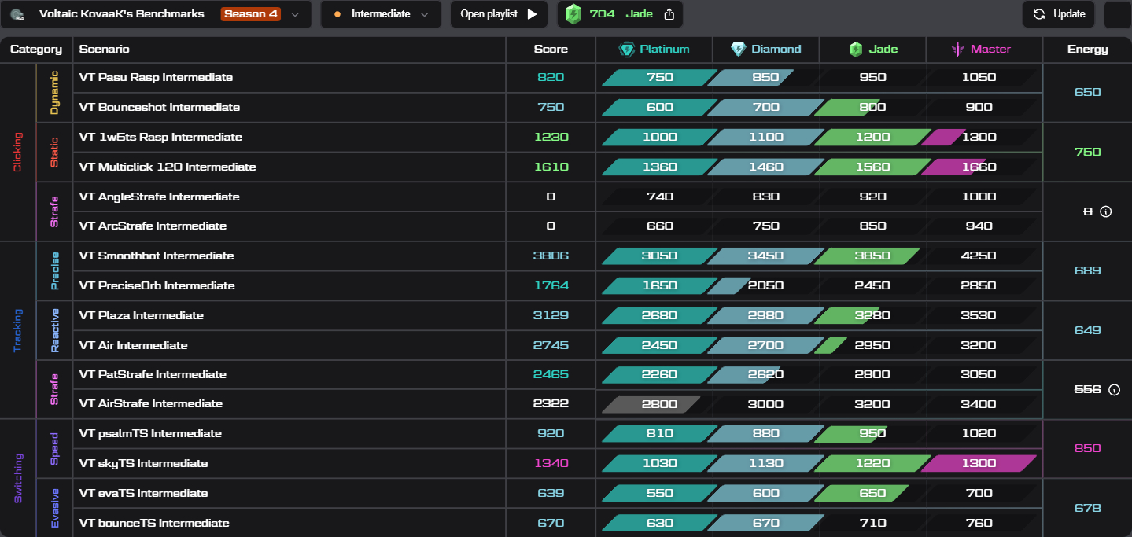Select VT ArcStrafe Intermediate scenario
This screenshot has width=1132, height=537.
(153, 226)
